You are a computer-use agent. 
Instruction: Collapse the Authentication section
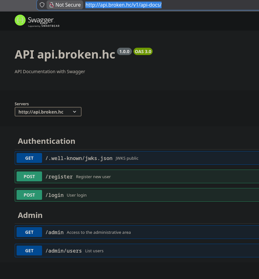pos(47,141)
